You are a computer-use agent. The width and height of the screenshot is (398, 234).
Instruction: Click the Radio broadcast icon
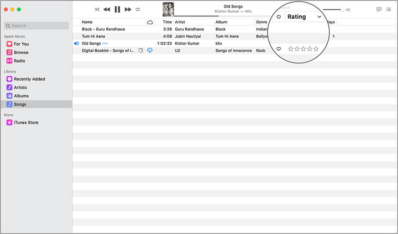pyautogui.click(x=10, y=61)
